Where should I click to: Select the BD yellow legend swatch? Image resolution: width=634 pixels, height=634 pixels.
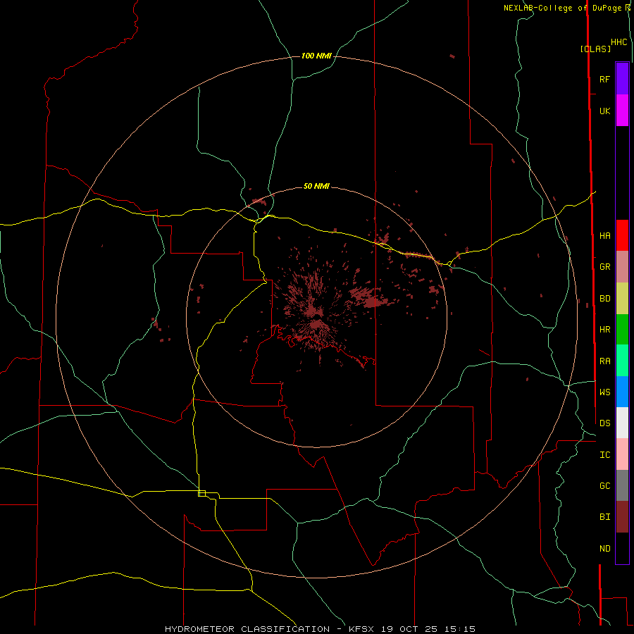pyautogui.click(x=622, y=299)
